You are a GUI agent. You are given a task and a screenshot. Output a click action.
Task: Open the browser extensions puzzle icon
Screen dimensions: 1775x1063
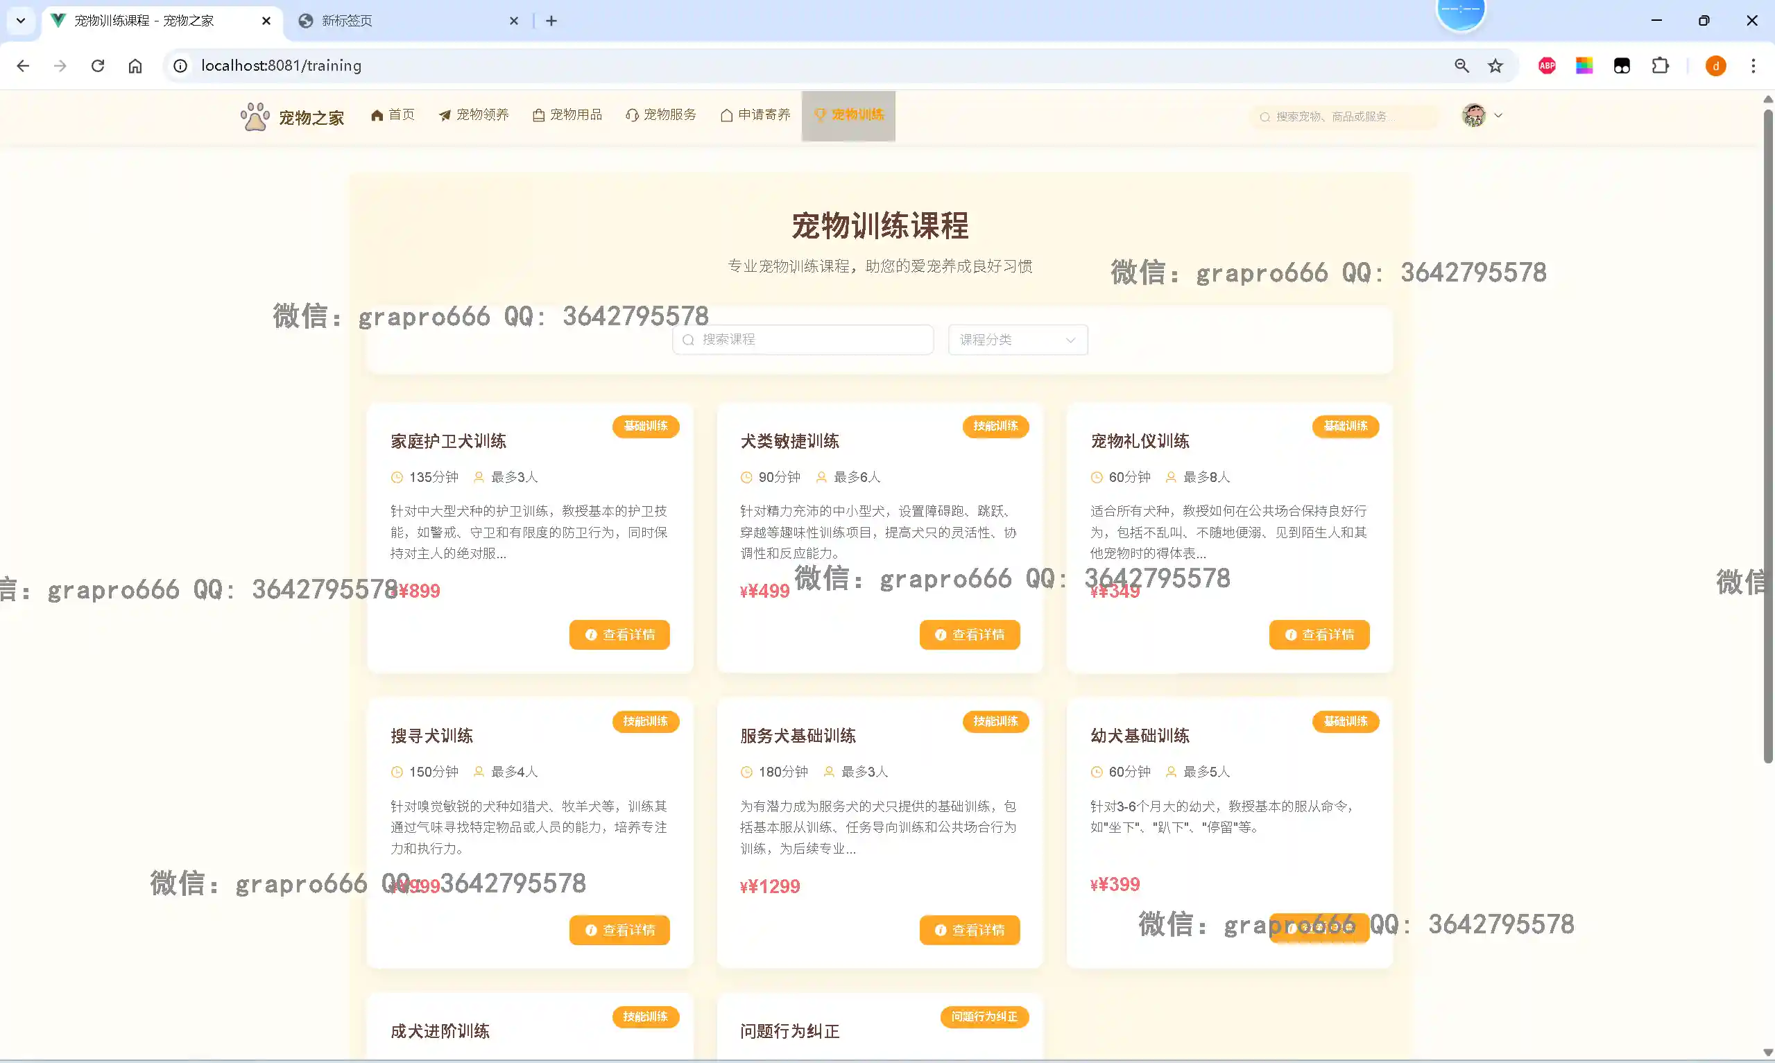click(x=1659, y=66)
